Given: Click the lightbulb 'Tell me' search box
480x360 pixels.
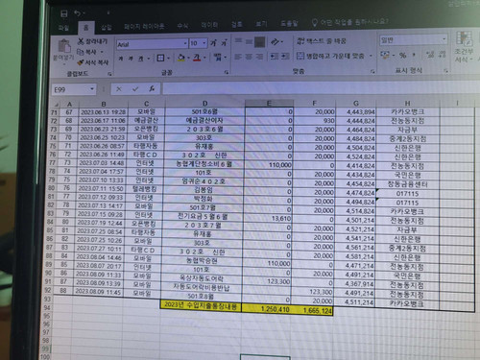Looking at the screenshot, I should click(x=350, y=22).
